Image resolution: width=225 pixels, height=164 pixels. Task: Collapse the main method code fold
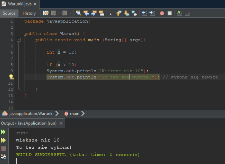pyautogui.click(x=19, y=40)
